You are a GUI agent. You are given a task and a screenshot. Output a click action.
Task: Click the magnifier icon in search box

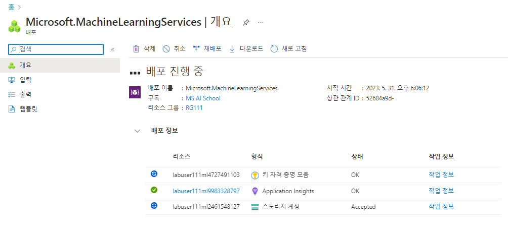coord(14,49)
